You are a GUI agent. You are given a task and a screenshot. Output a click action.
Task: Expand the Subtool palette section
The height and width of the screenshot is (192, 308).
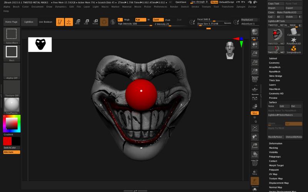click(273, 58)
